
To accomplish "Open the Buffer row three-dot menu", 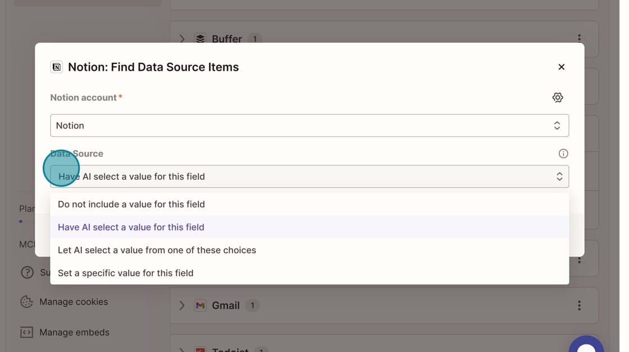I will (579, 39).
